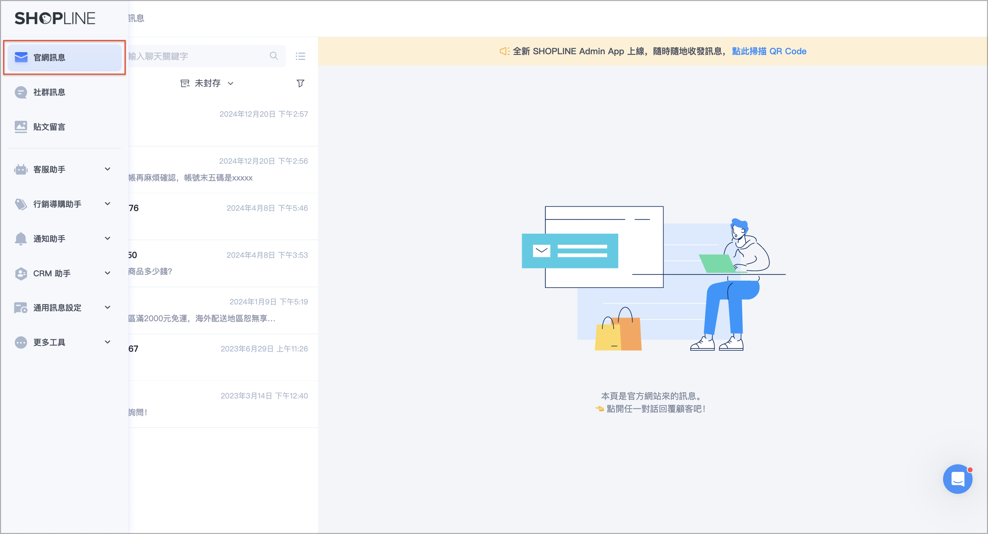
Task: Open the 行銷導購助手 menu label
Action: 57,204
